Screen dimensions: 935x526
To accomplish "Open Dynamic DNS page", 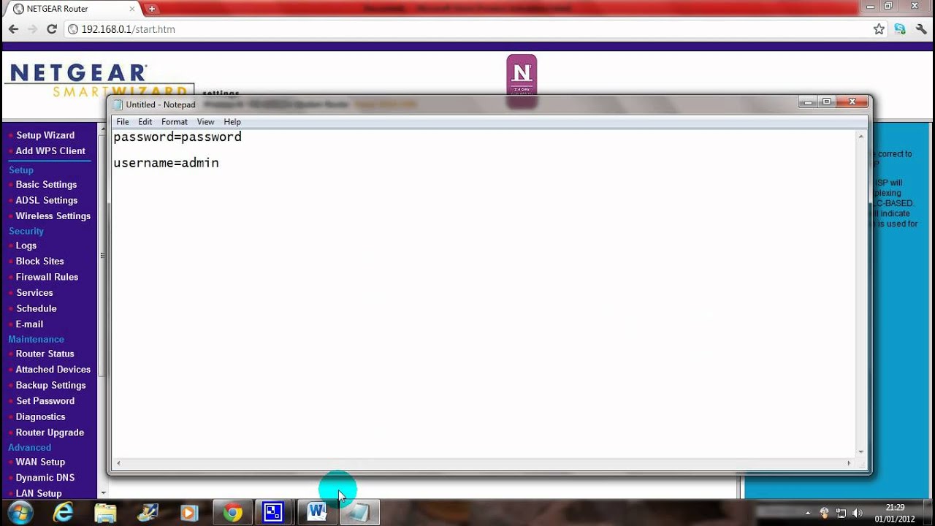I will coord(45,477).
